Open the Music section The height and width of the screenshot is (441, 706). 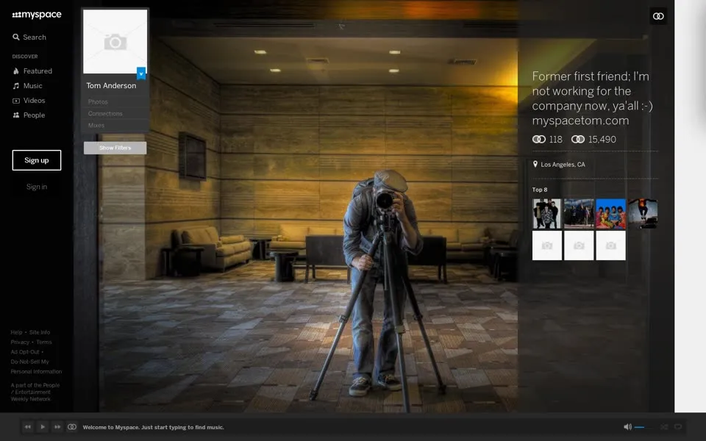27,86
